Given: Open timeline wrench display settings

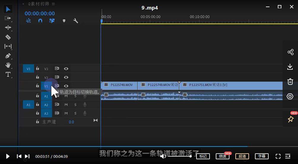Looking at the screenshot, I should pyautogui.click(x=76, y=21).
